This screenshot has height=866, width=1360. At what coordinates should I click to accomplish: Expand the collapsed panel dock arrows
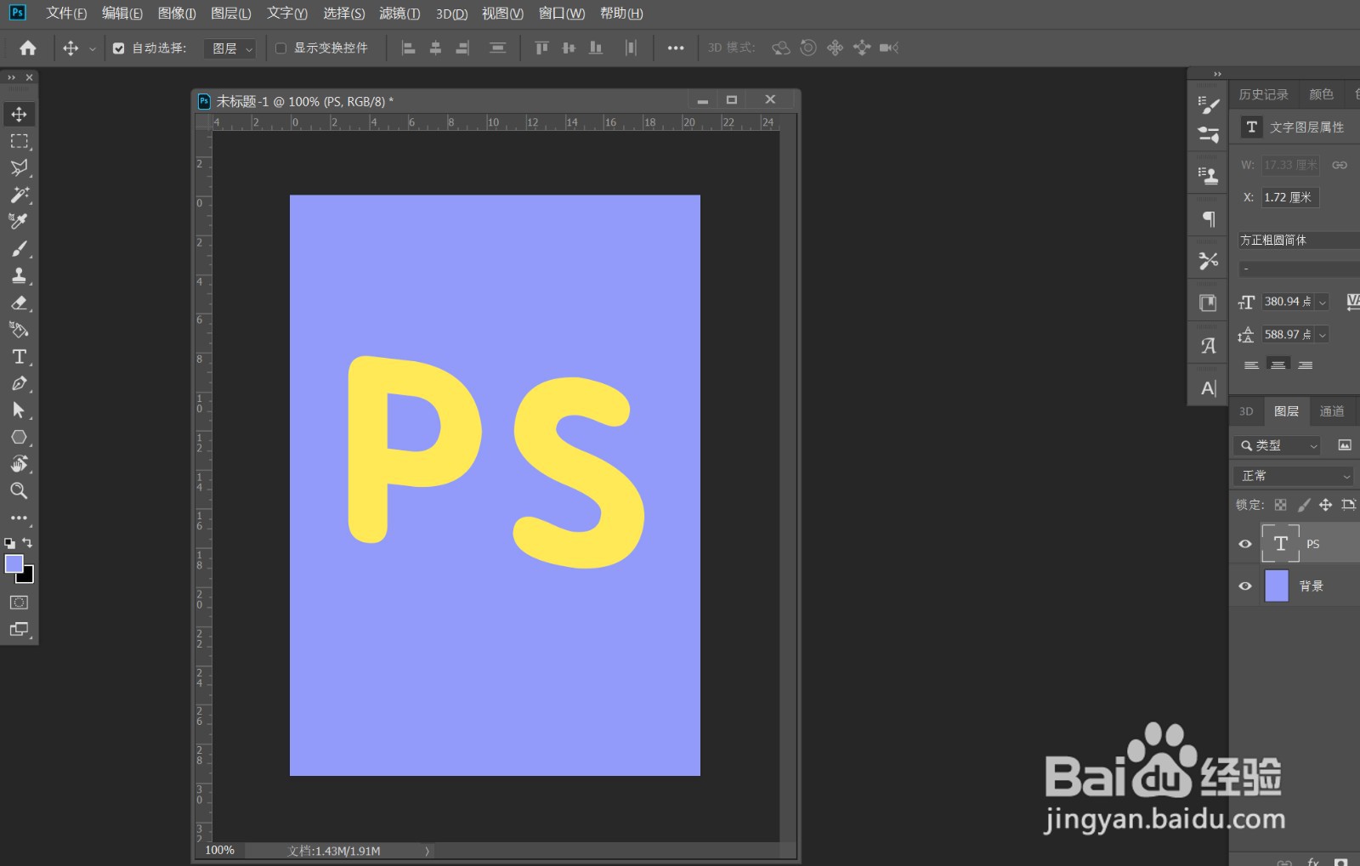pos(1217,74)
